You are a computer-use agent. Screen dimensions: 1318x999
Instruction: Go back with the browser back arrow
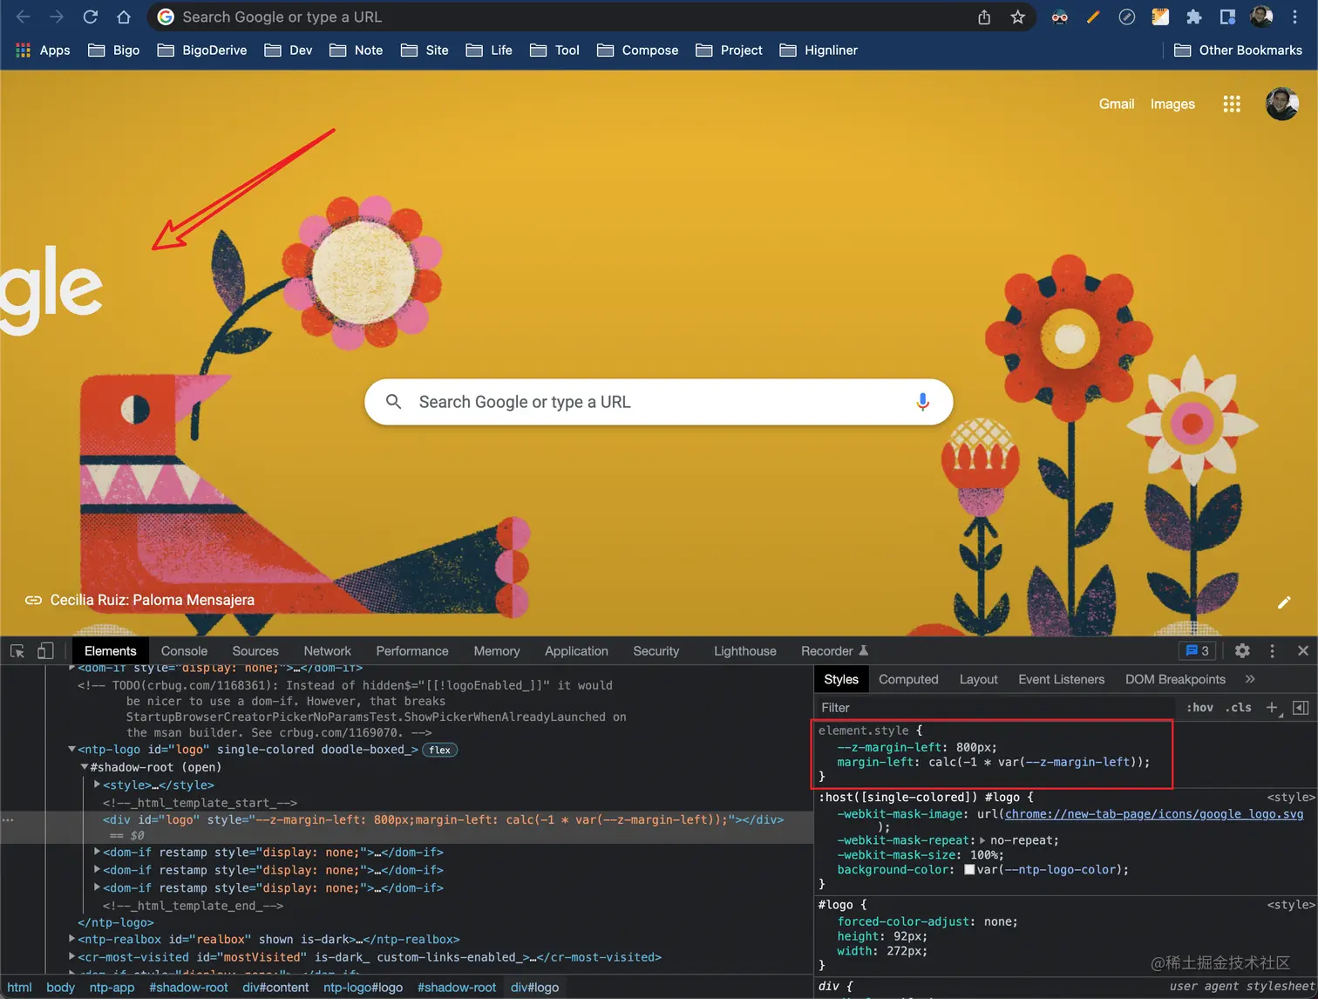[x=24, y=17]
